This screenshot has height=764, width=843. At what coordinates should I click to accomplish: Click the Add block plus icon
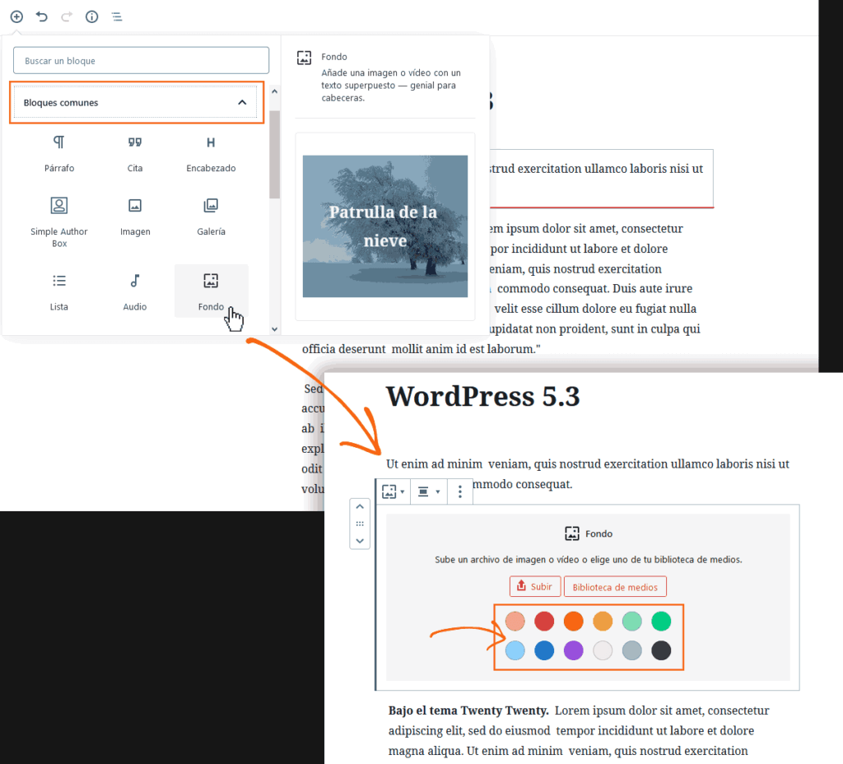coord(16,16)
